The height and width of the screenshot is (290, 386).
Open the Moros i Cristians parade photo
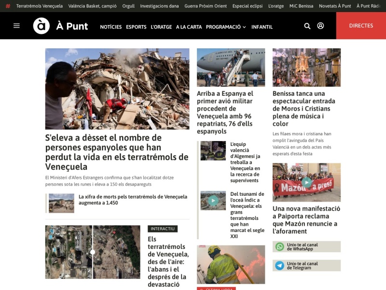point(306,67)
